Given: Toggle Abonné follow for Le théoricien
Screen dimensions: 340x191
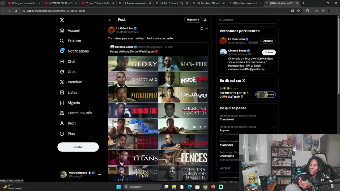Looking at the screenshot, I should [268, 41].
